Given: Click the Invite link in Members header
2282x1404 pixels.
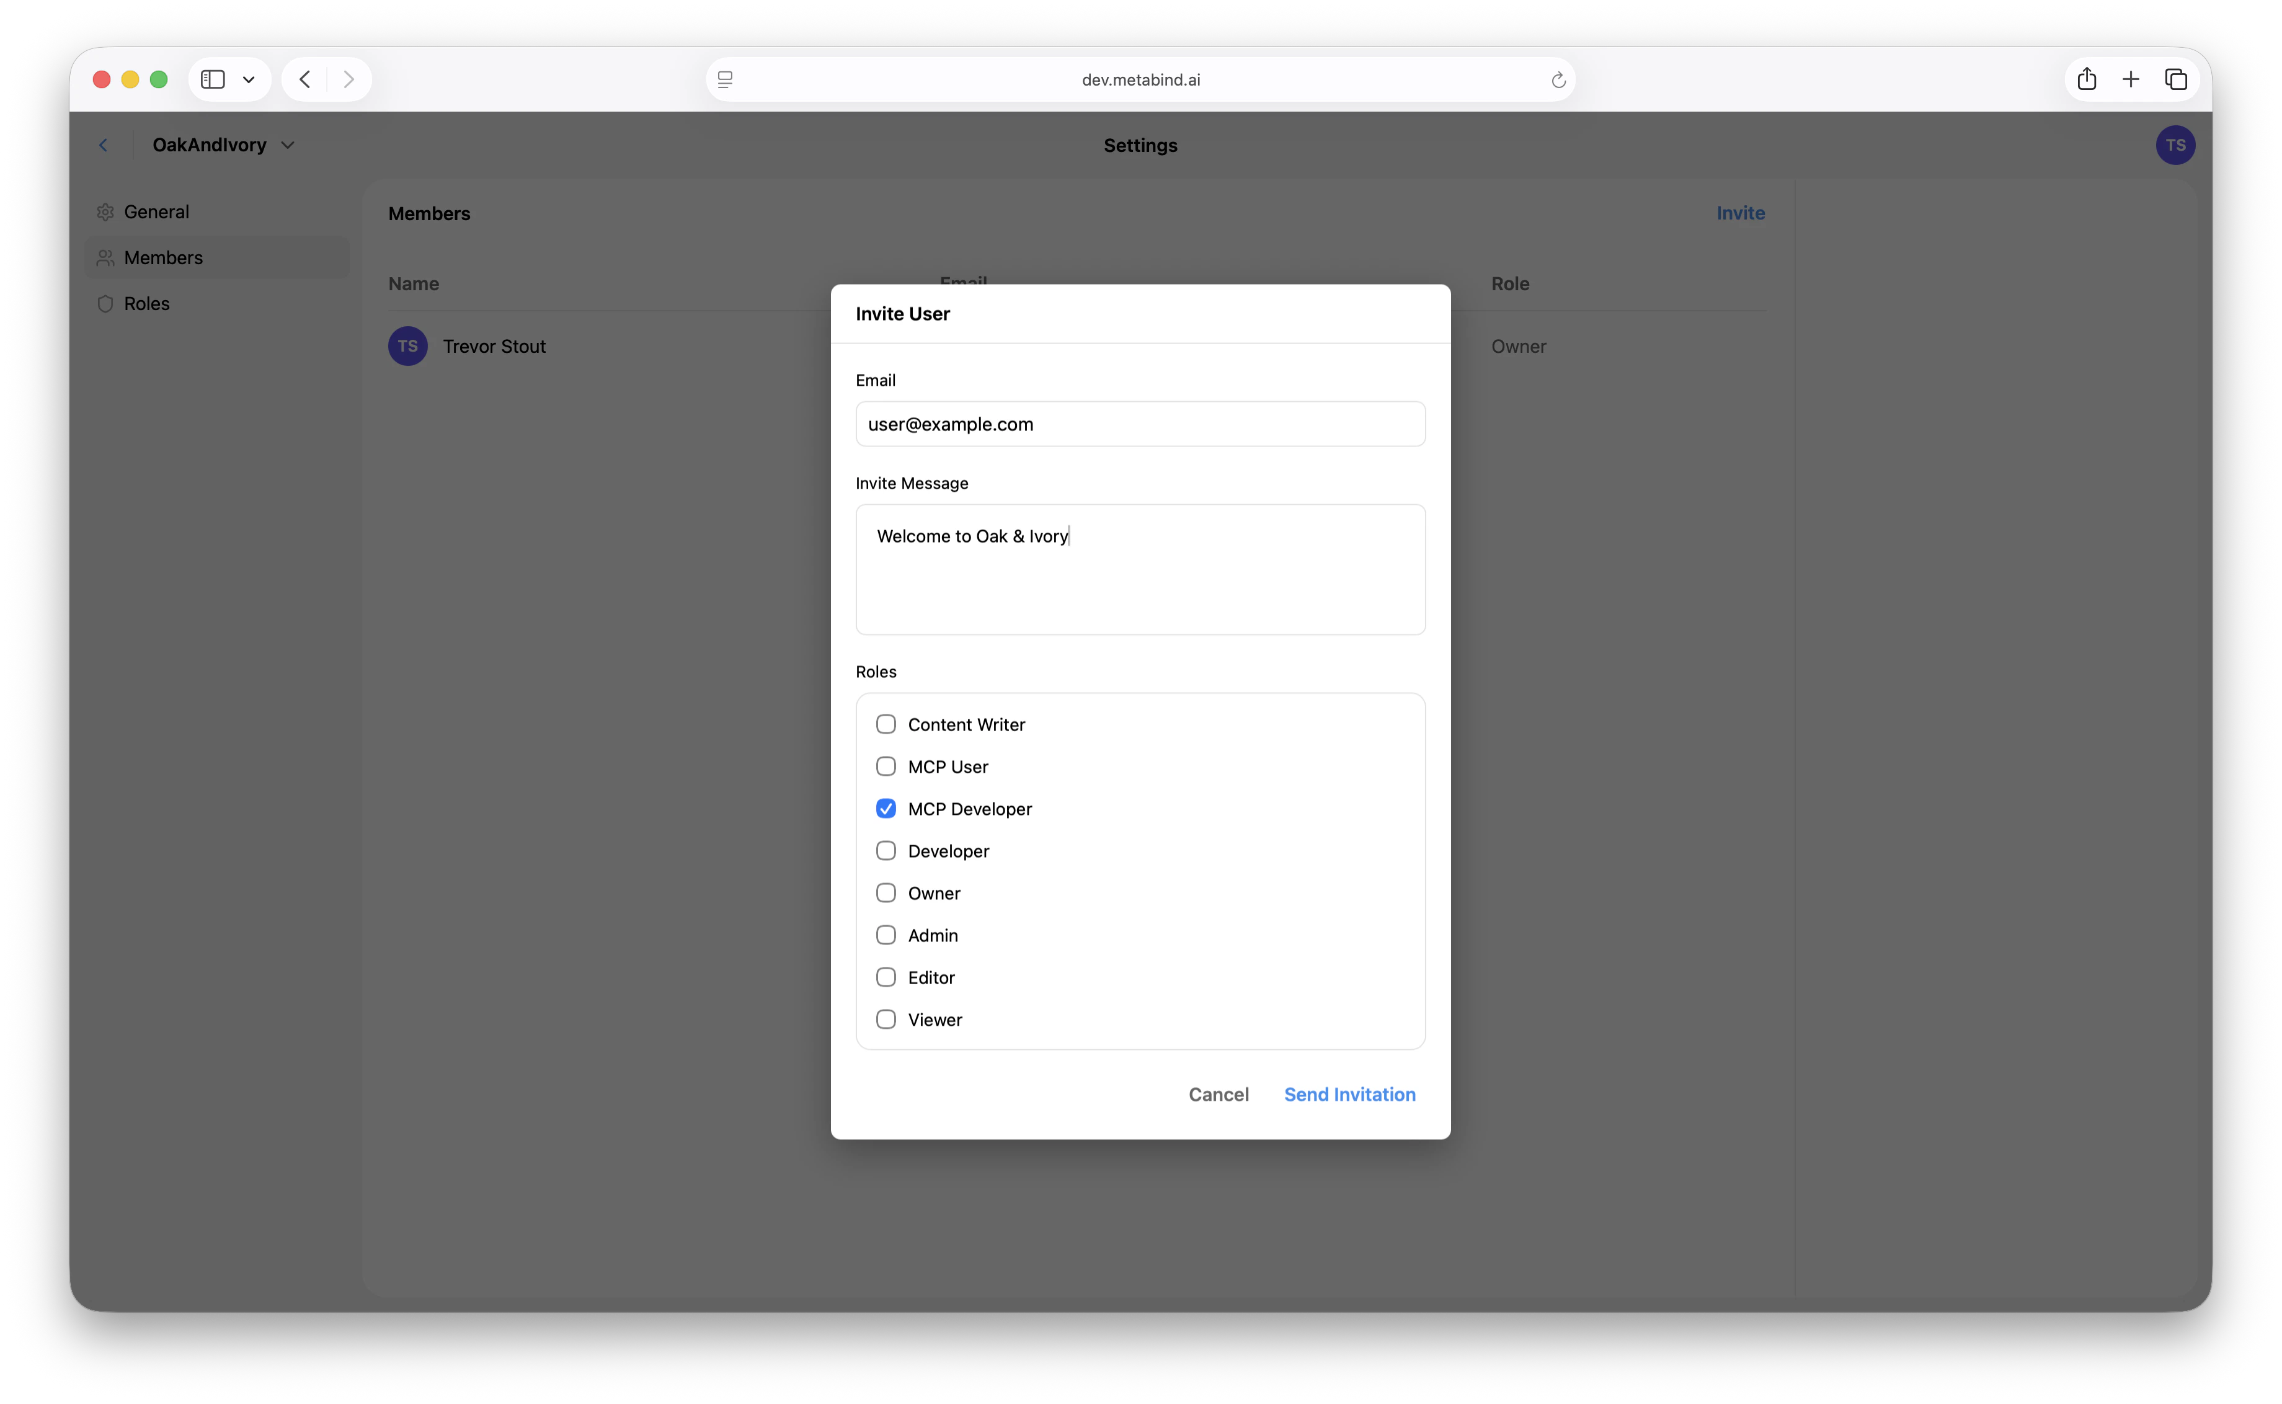Looking at the screenshot, I should coord(1741,213).
